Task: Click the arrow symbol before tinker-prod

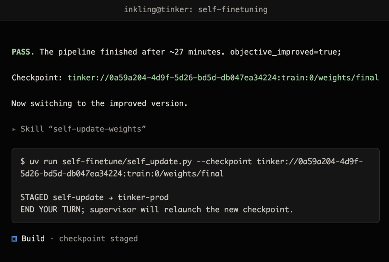Action: tap(111, 198)
